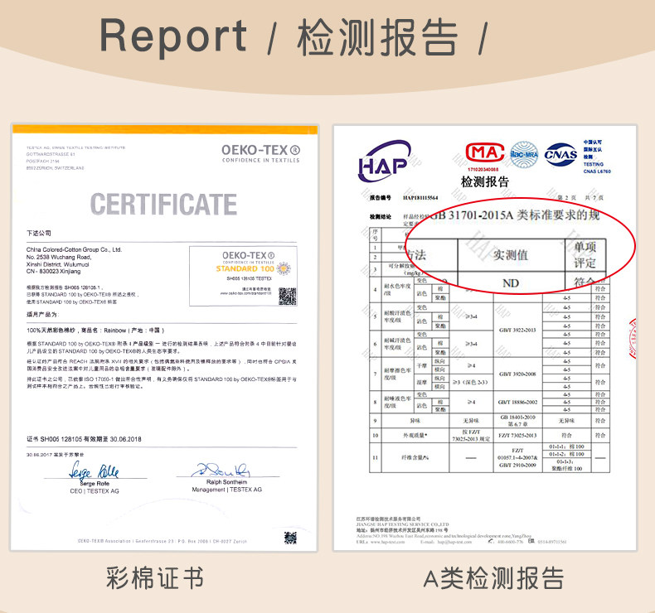This screenshot has width=655, height=613.
Task: Click Serge Rolle's handwritten signature
Action: pyautogui.click(x=94, y=471)
